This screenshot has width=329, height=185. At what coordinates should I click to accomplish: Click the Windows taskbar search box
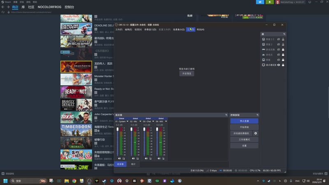(28, 181)
